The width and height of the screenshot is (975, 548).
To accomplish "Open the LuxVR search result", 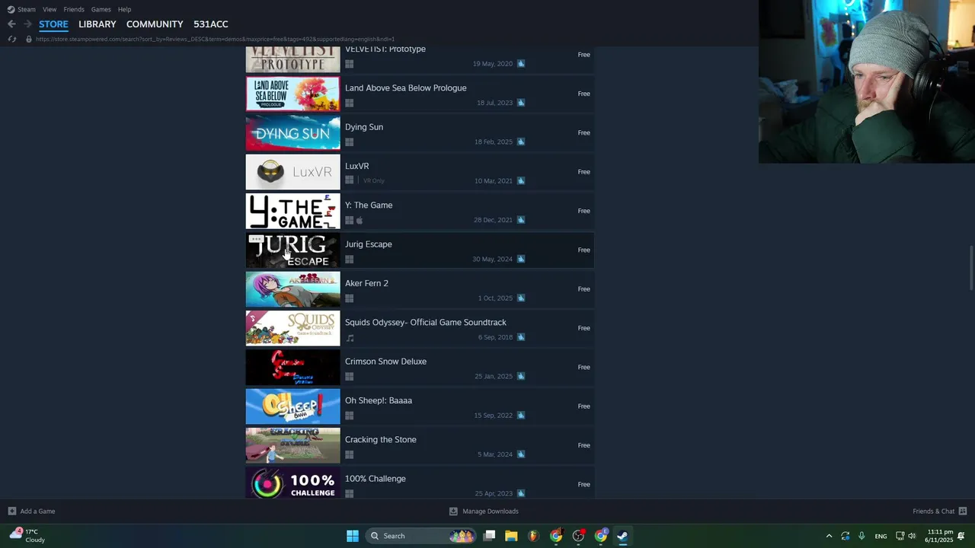I will [x=420, y=172].
